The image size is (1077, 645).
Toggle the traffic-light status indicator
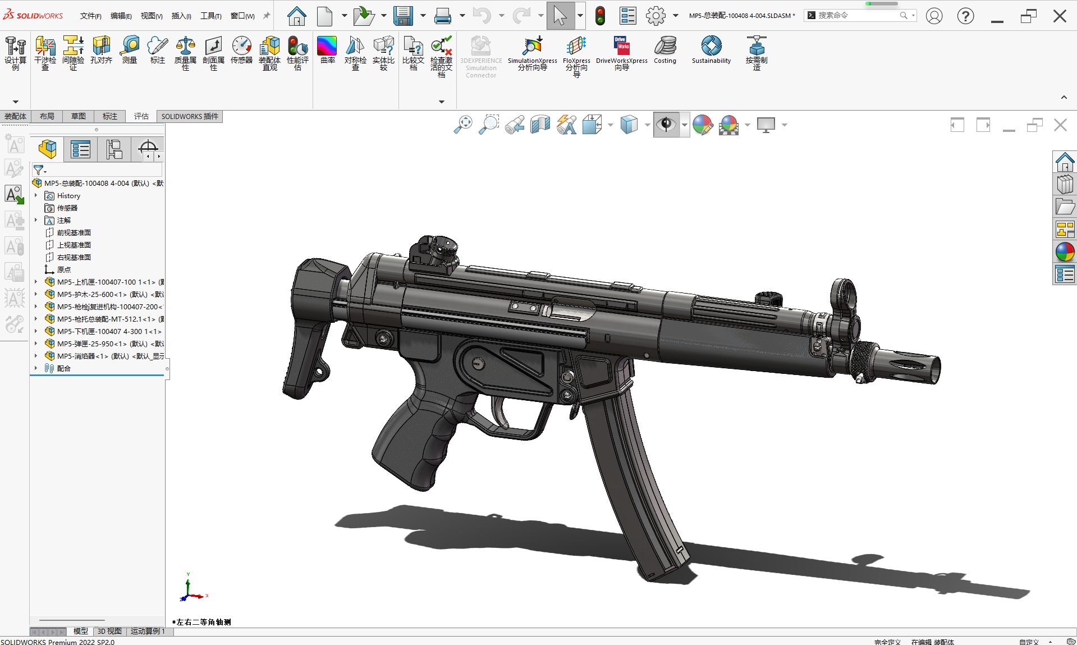(600, 16)
